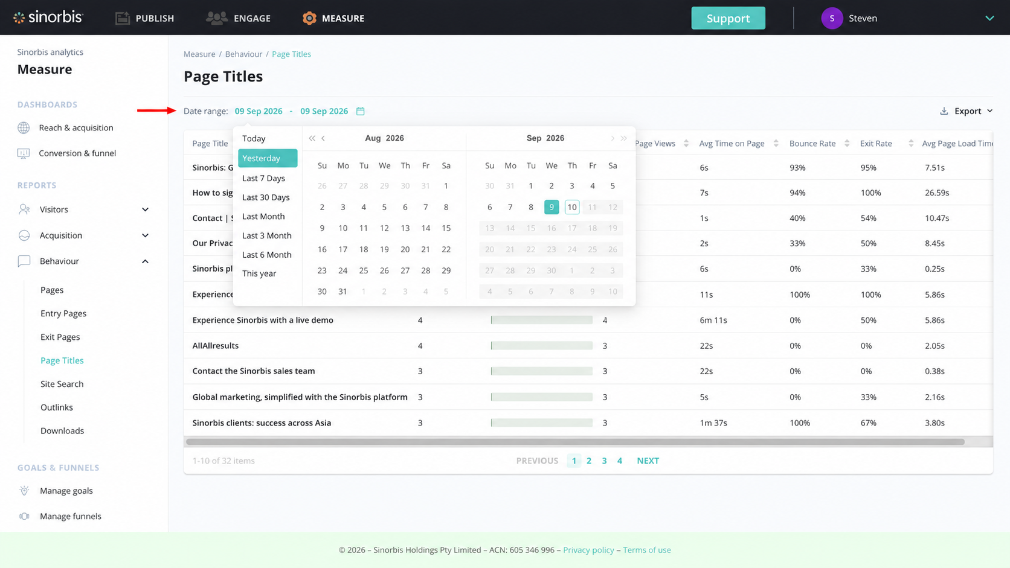
Task: Click 'Contact the Sinorbis sales team' row title
Action: tap(254, 371)
